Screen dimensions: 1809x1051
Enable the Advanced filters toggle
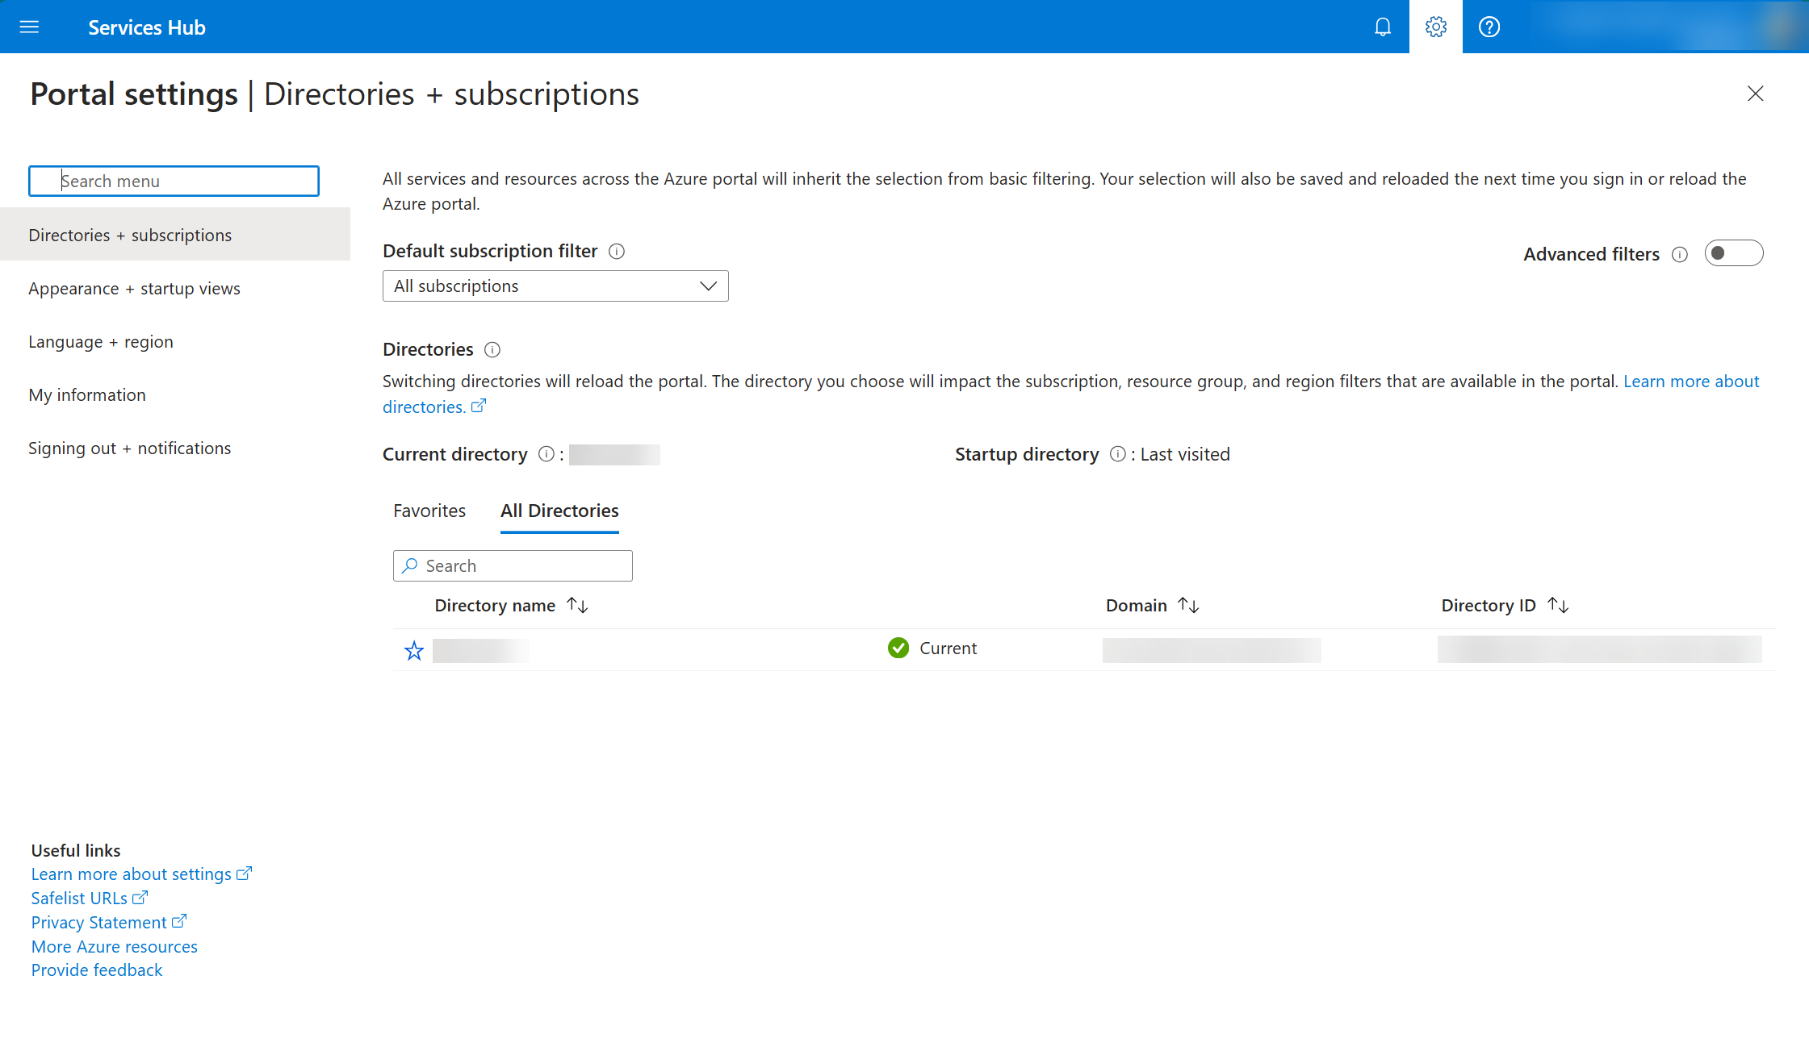click(1733, 254)
